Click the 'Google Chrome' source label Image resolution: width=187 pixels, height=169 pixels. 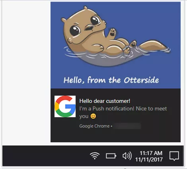(x=94, y=126)
